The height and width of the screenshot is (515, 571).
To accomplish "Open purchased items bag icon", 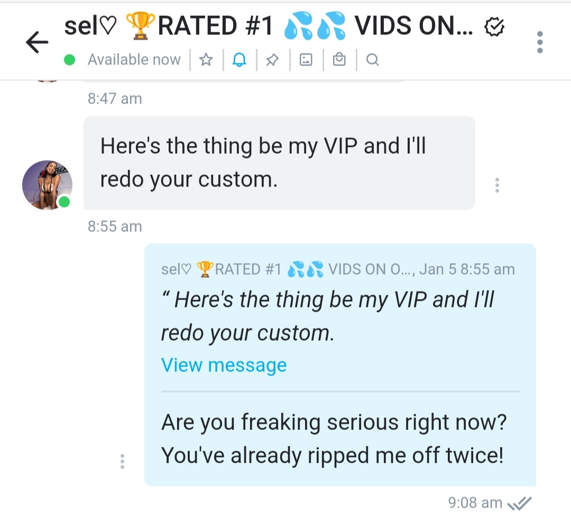I will [x=339, y=59].
